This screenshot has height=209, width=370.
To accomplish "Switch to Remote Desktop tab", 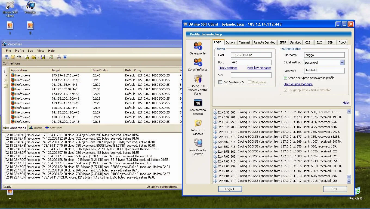I will point(264,42).
